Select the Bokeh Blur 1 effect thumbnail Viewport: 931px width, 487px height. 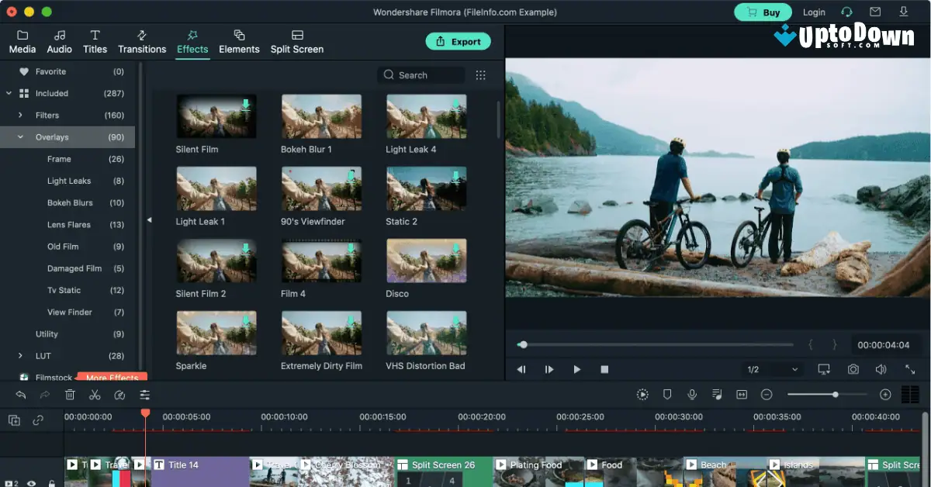pos(321,116)
